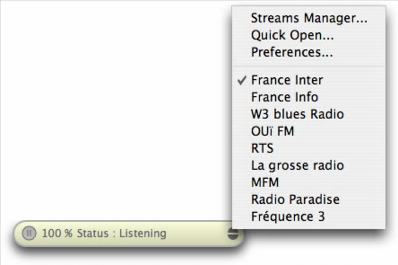Tune to the RTS station
Image resolution: width=398 pixels, height=265 pixels.
(262, 148)
